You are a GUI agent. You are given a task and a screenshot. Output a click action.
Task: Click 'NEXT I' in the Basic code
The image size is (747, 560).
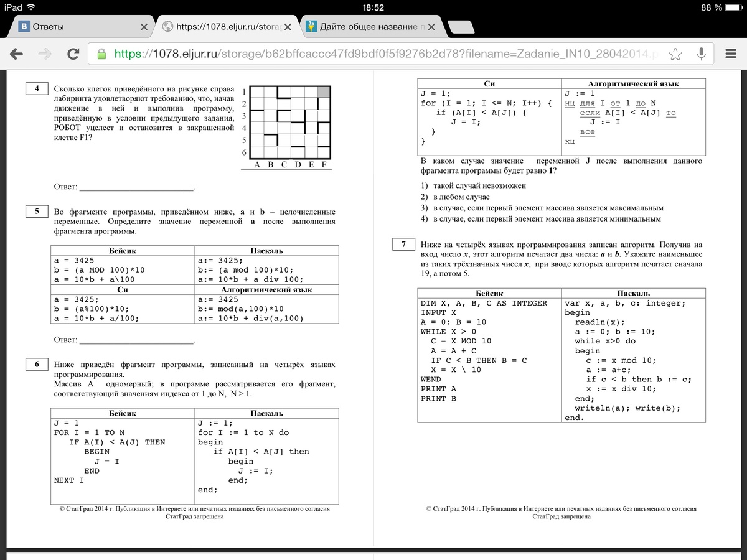[x=69, y=480]
